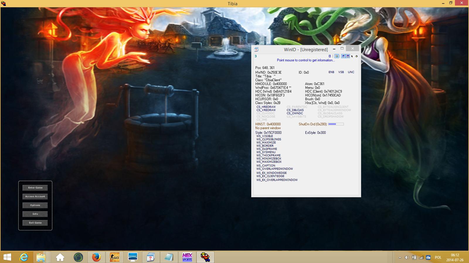
Task: Click the Class "ÜbiaClient" text
Action: point(269,80)
